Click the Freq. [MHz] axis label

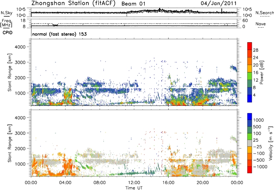7,23
